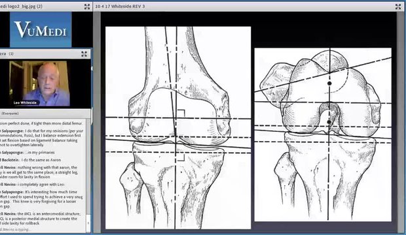Click the MCL anteromedial structure chat message
The width and height of the screenshot is (406, 235).
coord(41,218)
